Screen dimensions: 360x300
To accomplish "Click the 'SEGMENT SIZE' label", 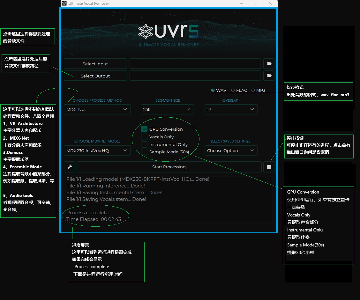I will coord(168,100).
